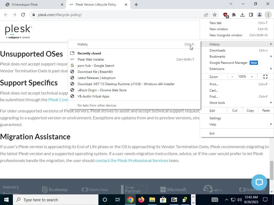Reopen VB-Audio Virtual Apps entry
Image resolution: width=274 pixels, height=205 pixels.
click(134, 96)
